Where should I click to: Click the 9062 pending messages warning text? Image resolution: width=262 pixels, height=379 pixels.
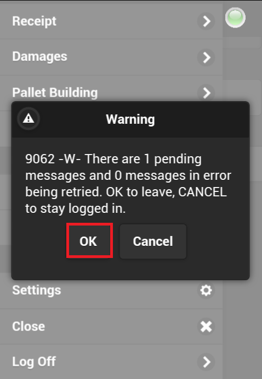[128, 184]
